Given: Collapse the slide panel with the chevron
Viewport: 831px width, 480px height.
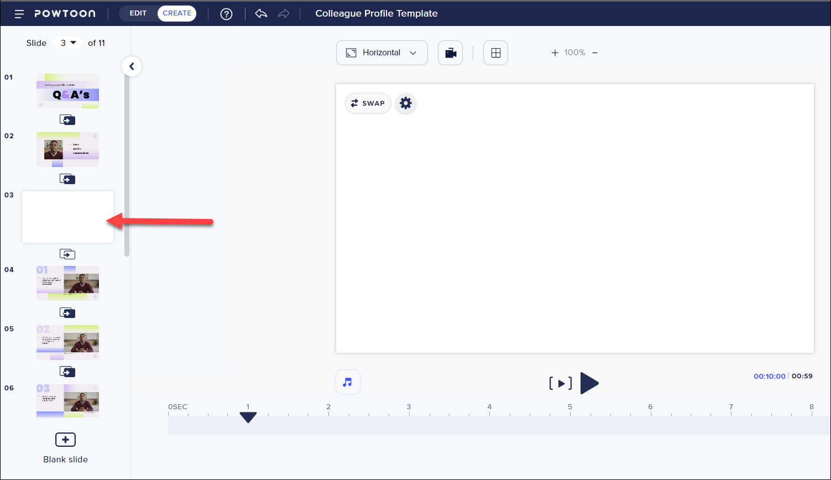Looking at the screenshot, I should (x=132, y=66).
